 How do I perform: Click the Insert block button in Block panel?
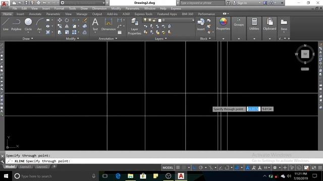pos(201,25)
